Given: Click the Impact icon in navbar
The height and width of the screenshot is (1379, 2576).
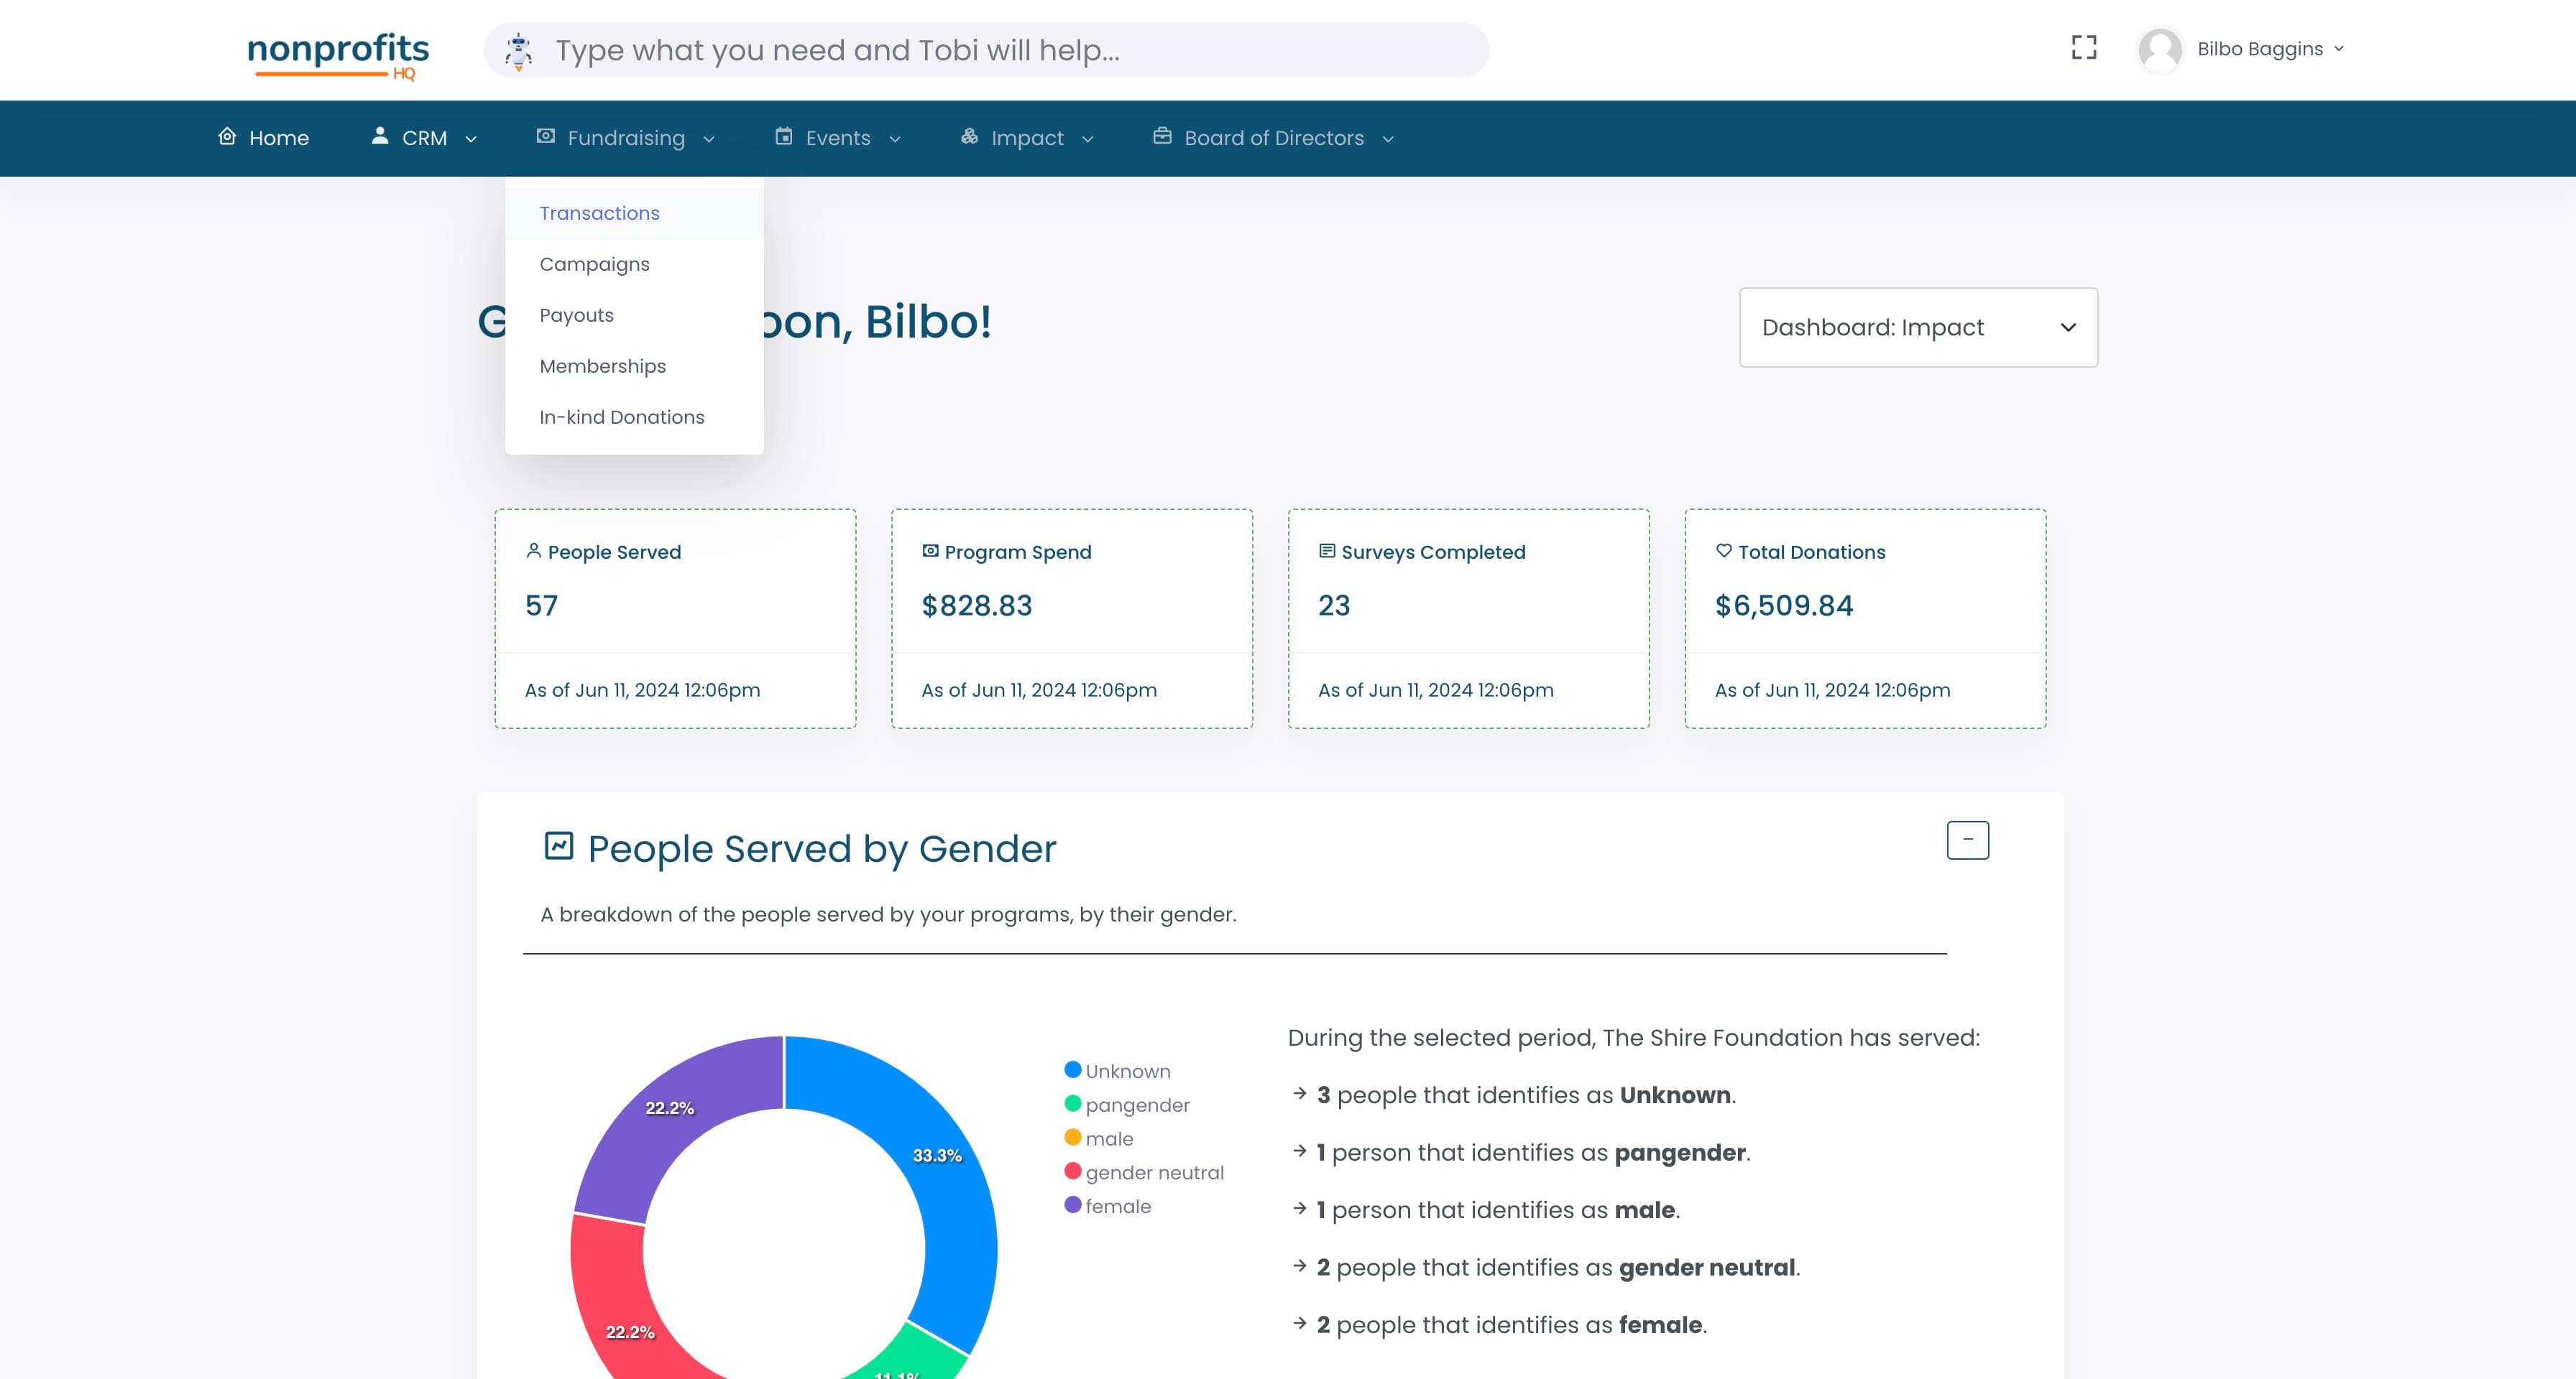Looking at the screenshot, I should click(x=969, y=136).
